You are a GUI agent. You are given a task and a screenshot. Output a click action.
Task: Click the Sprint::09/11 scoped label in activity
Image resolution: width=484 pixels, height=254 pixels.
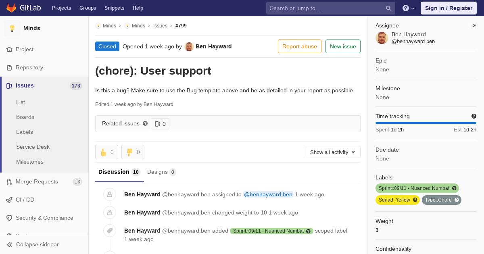point(271,231)
